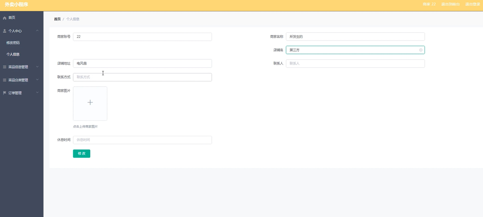Click the list icon beside 菜品分类管理
The height and width of the screenshot is (217, 483).
click(x=5, y=80)
